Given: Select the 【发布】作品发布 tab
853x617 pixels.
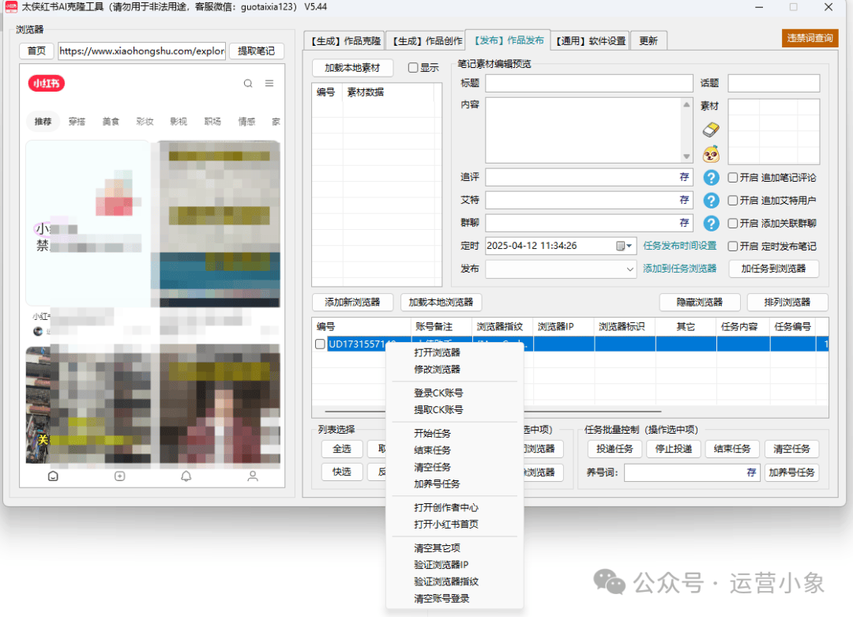Looking at the screenshot, I should pos(508,40).
